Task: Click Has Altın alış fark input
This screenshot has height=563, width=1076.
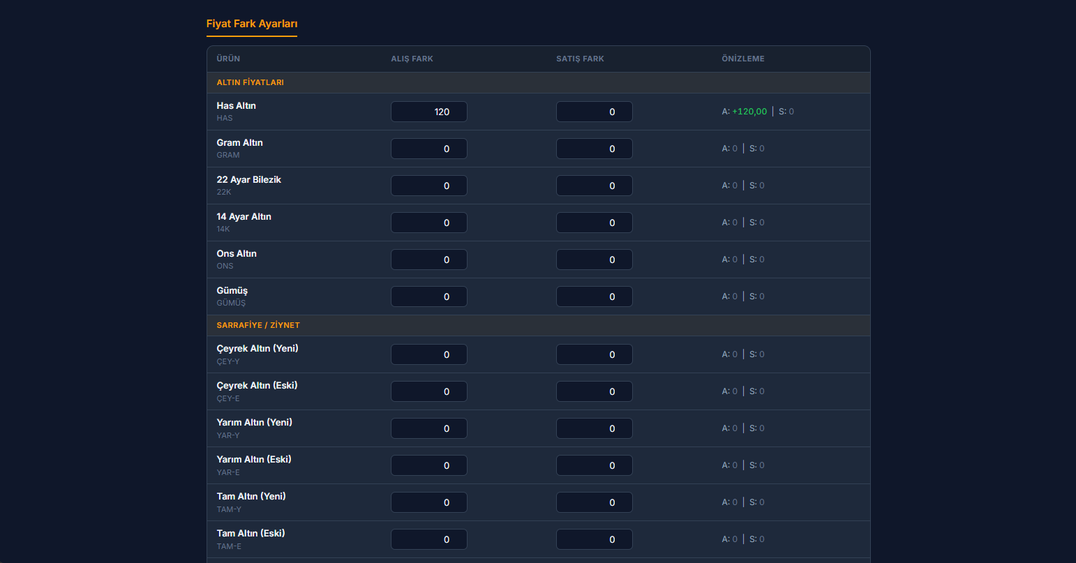Action: click(428, 112)
